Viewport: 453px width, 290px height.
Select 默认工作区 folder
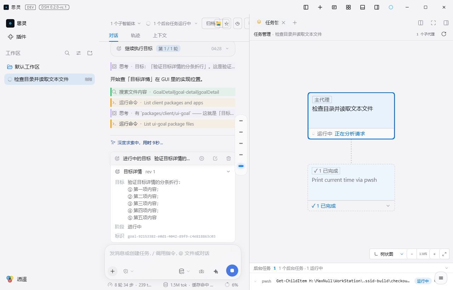pyautogui.click(x=50, y=67)
